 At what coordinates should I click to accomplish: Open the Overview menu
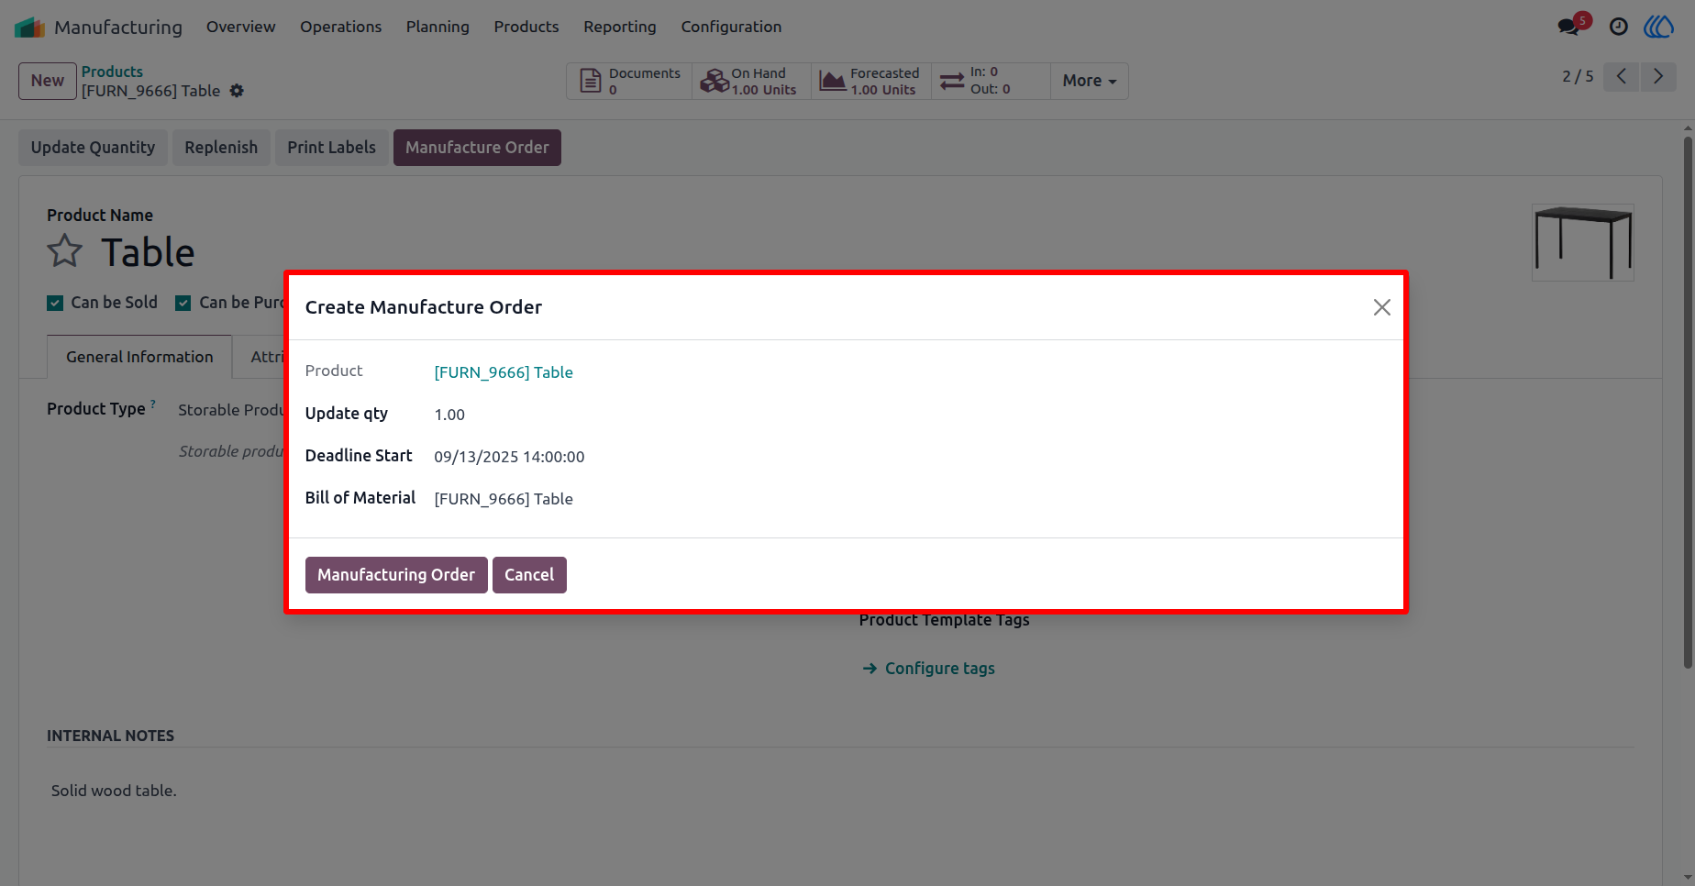pyautogui.click(x=240, y=27)
